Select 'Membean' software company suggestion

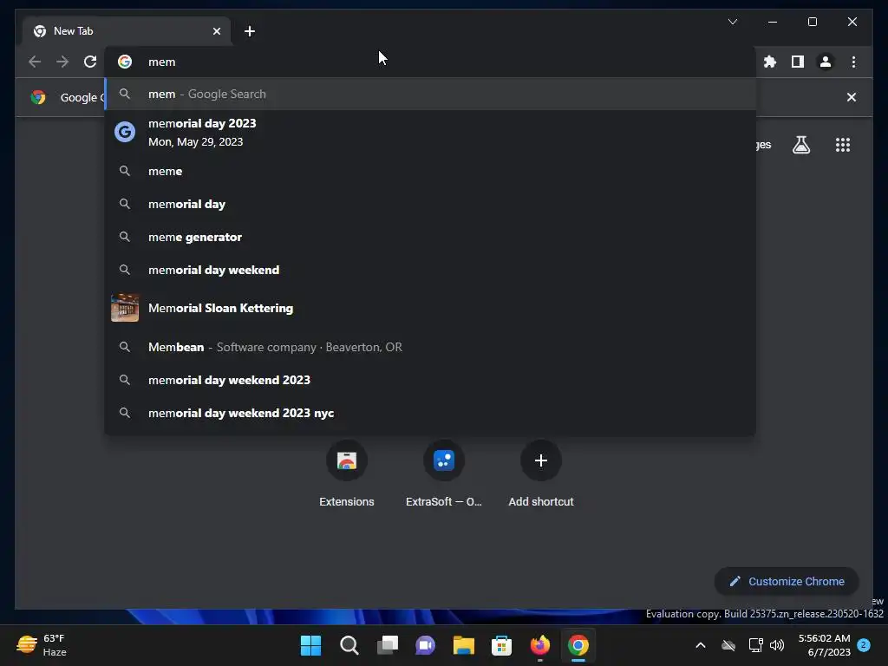[430, 347]
